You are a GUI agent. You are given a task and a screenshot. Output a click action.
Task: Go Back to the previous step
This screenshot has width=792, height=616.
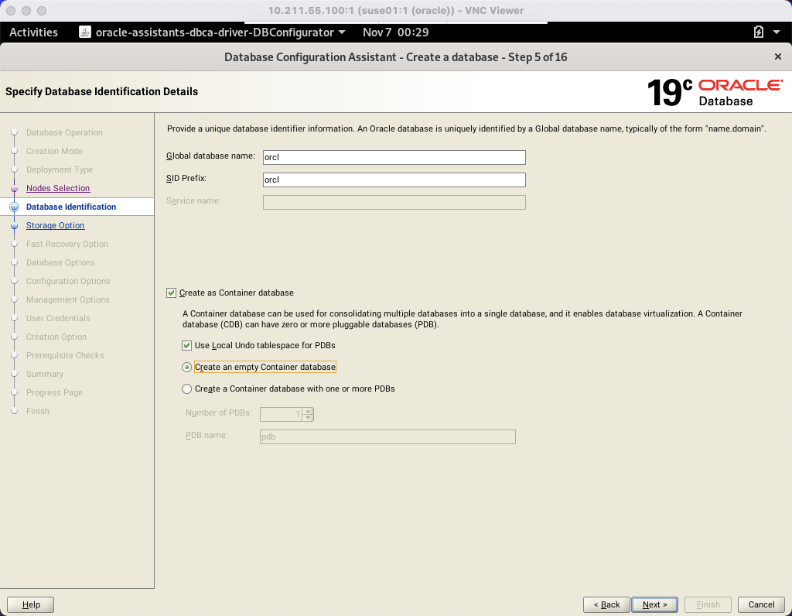click(x=606, y=604)
